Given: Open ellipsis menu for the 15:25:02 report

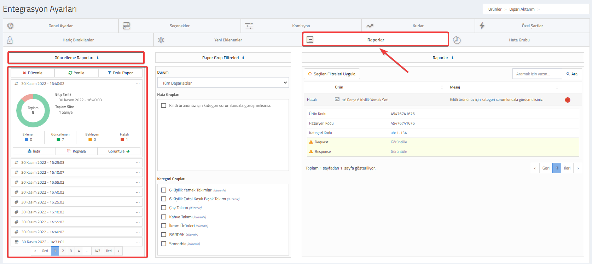Looking at the screenshot, I should point(138,202).
